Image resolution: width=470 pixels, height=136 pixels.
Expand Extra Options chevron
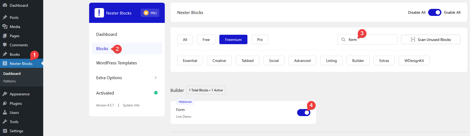156,78
